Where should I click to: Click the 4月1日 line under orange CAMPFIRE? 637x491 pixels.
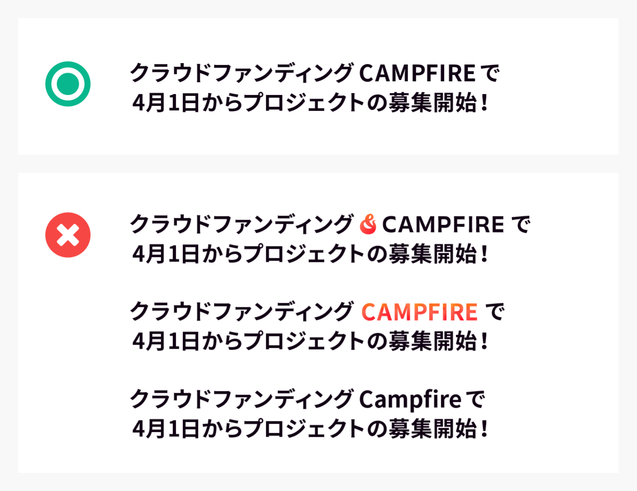coord(309,341)
